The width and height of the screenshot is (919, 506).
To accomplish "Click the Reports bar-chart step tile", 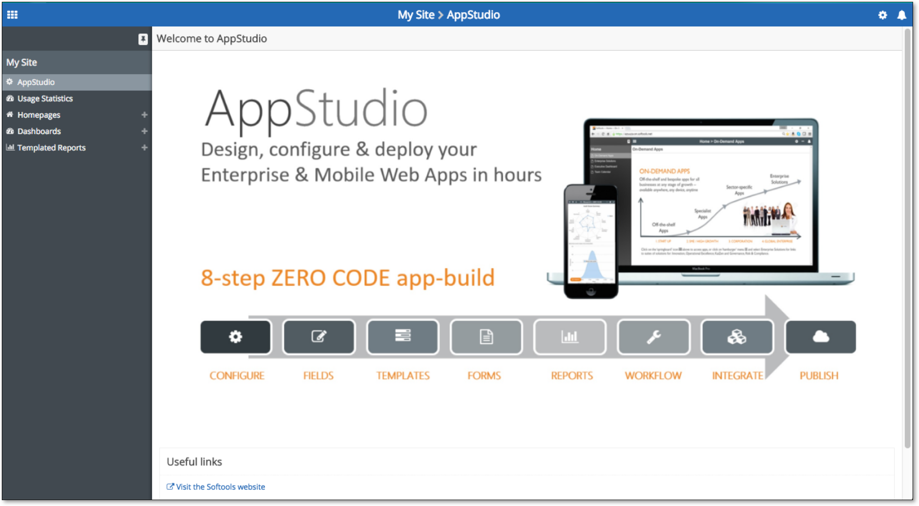I will [x=570, y=337].
